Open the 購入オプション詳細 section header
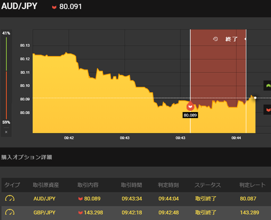The image size is (271, 220). (x=27, y=157)
